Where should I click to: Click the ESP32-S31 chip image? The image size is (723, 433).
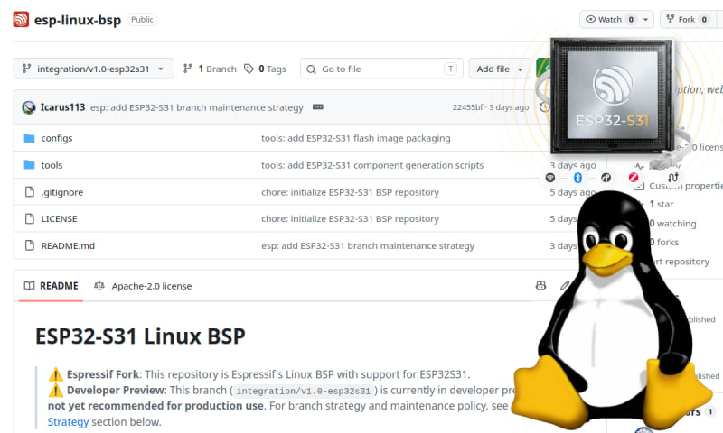coord(612,97)
